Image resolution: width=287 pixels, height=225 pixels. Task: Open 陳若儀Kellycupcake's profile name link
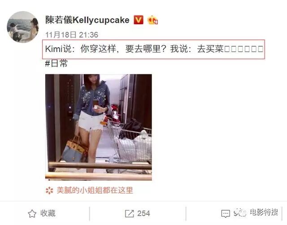click(x=87, y=20)
